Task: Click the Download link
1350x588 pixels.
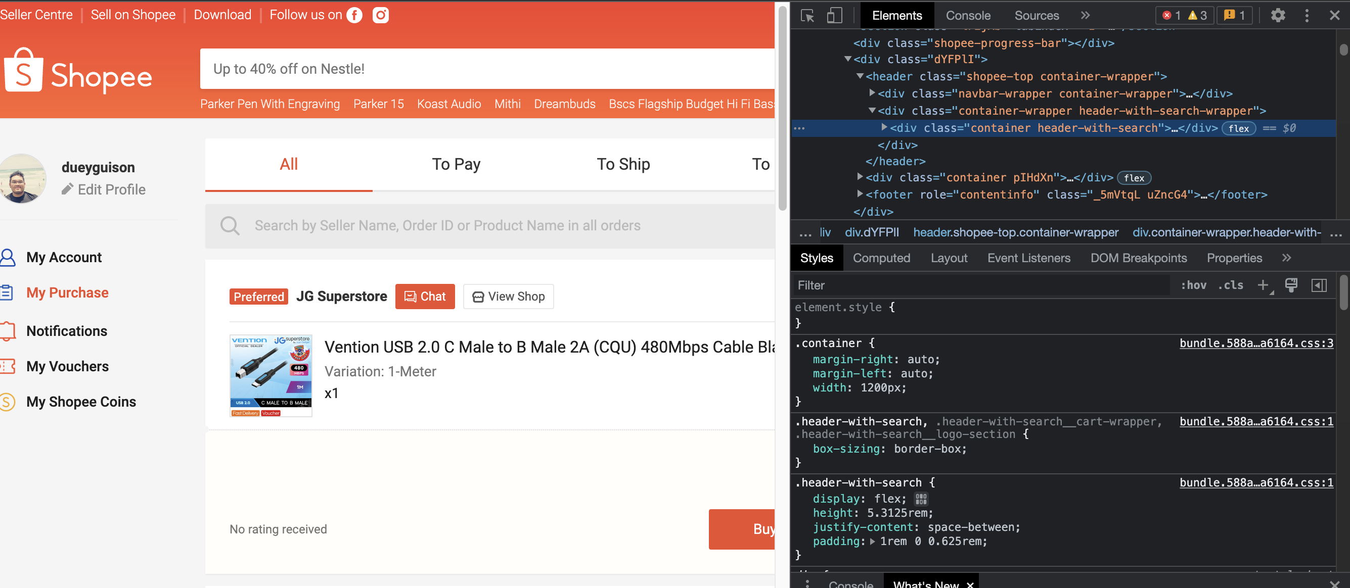Action: (x=222, y=15)
